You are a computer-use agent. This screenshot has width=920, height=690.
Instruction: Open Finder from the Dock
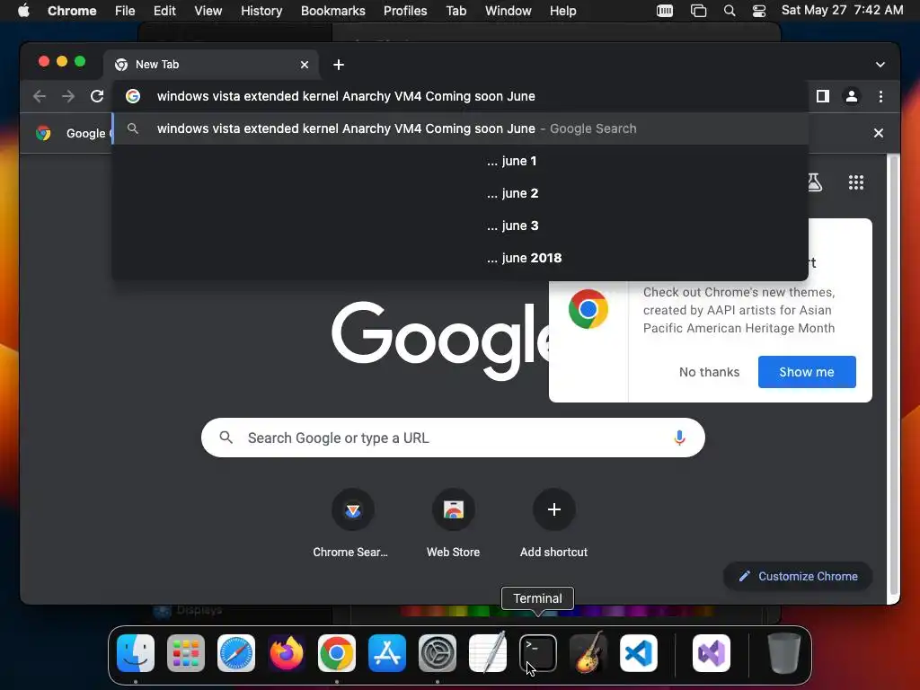[x=136, y=653]
